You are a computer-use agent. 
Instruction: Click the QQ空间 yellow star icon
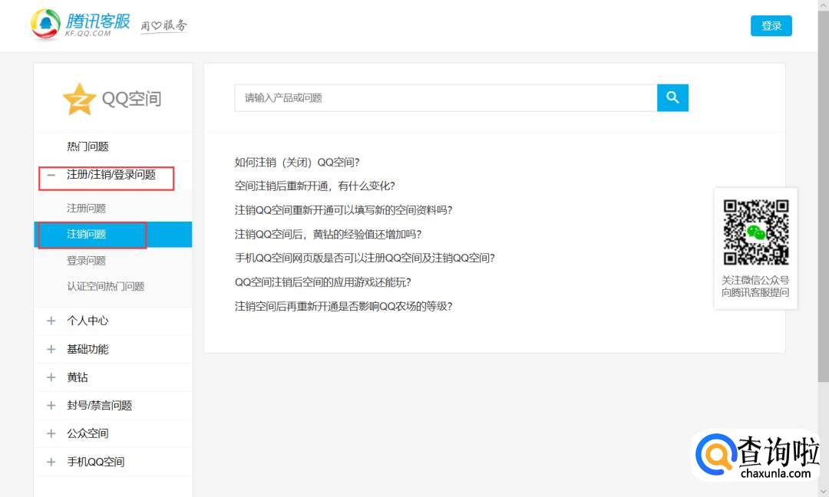(79, 99)
